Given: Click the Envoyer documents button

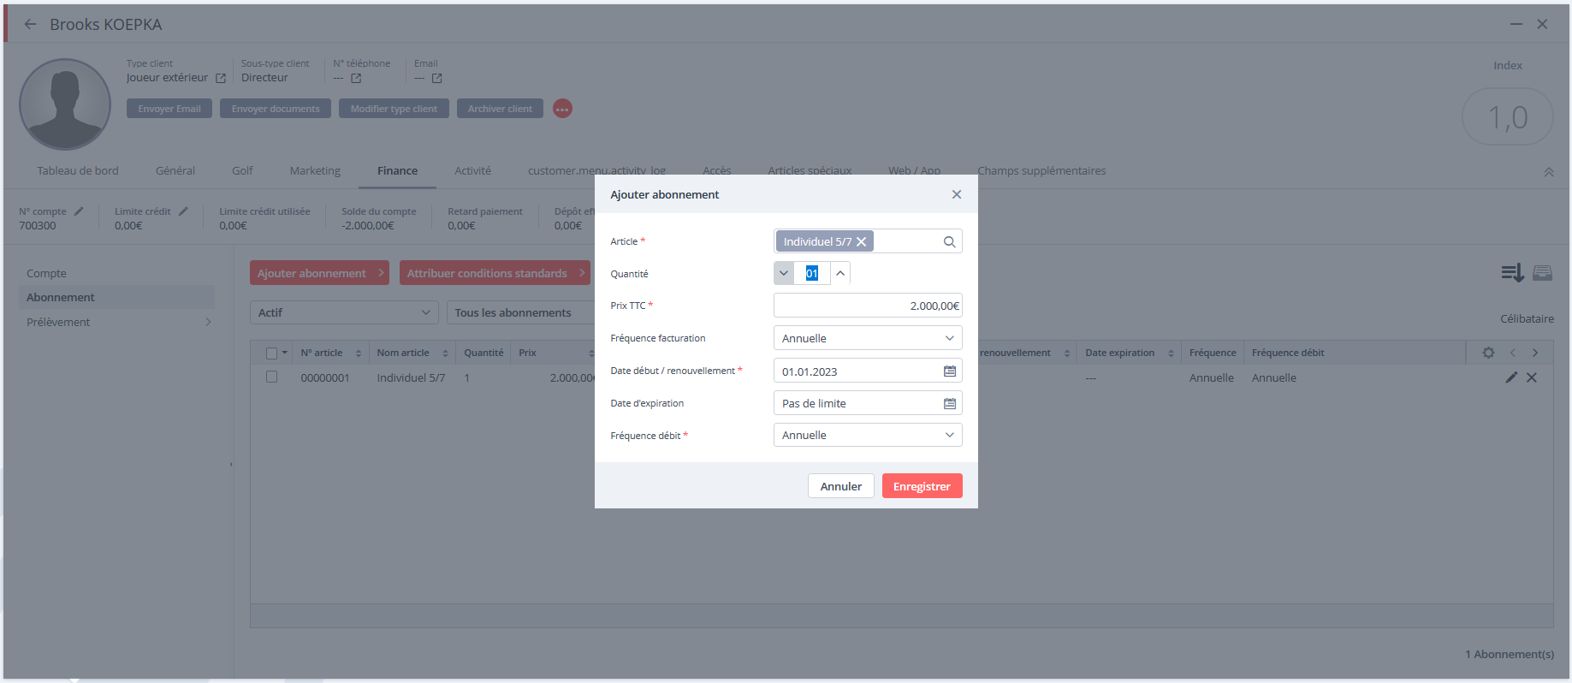Looking at the screenshot, I should click(276, 109).
